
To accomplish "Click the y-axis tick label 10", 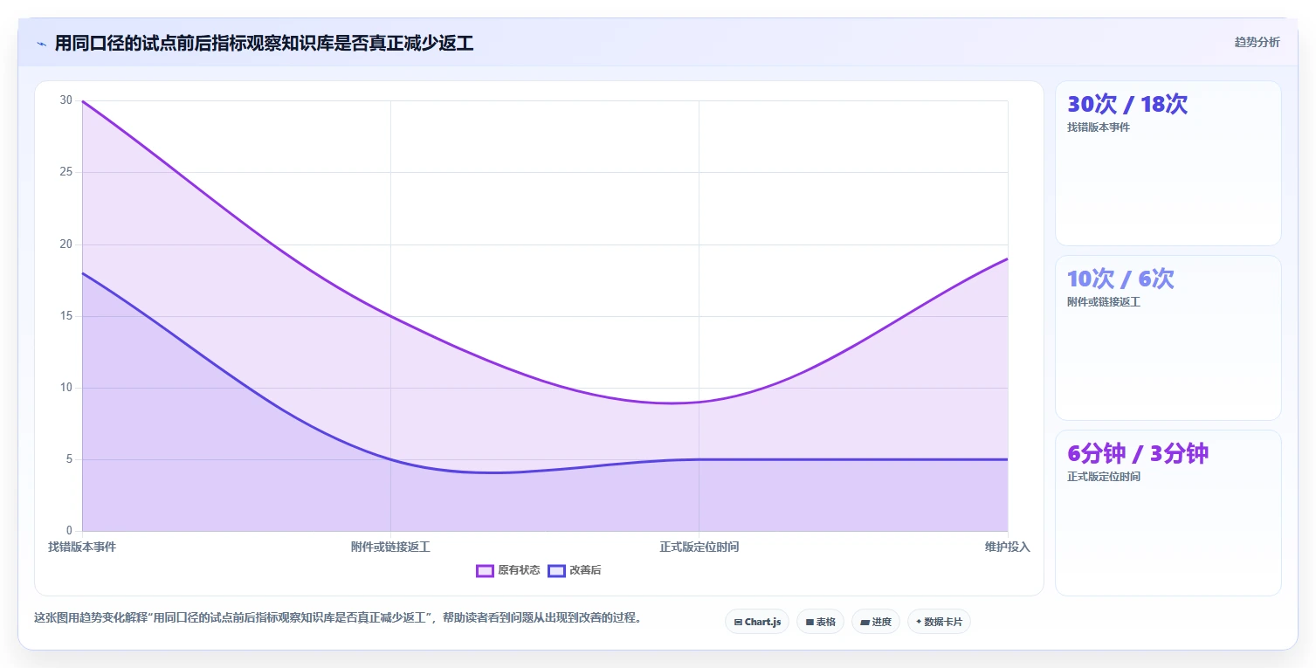I will tap(66, 388).
